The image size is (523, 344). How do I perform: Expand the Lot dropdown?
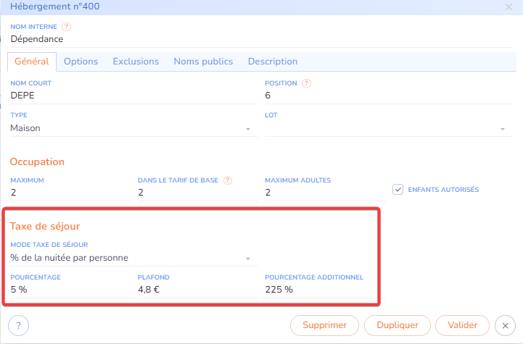pos(386,128)
